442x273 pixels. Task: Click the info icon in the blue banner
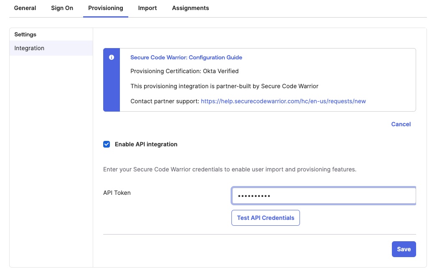(x=112, y=57)
